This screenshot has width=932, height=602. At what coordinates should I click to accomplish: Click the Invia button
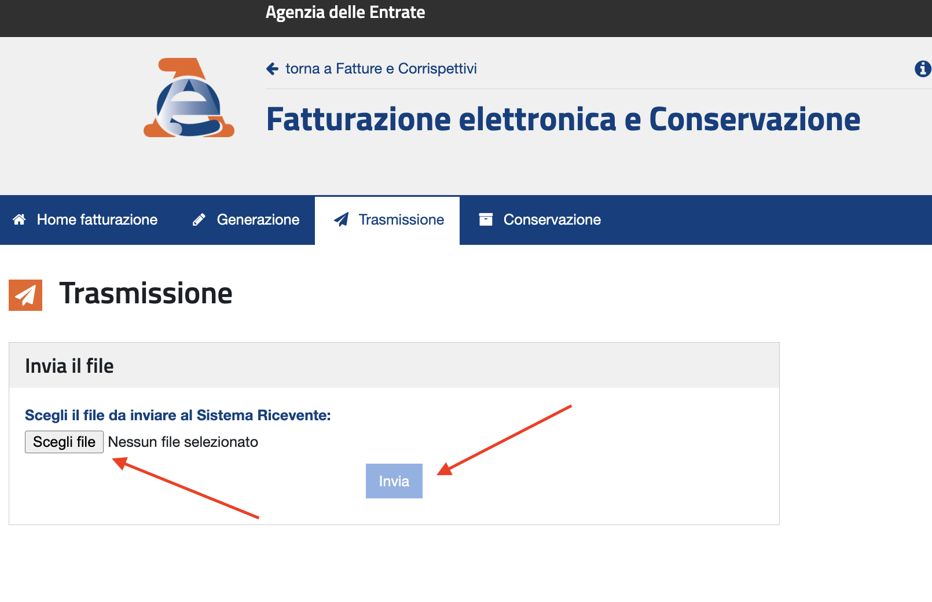tap(394, 481)
